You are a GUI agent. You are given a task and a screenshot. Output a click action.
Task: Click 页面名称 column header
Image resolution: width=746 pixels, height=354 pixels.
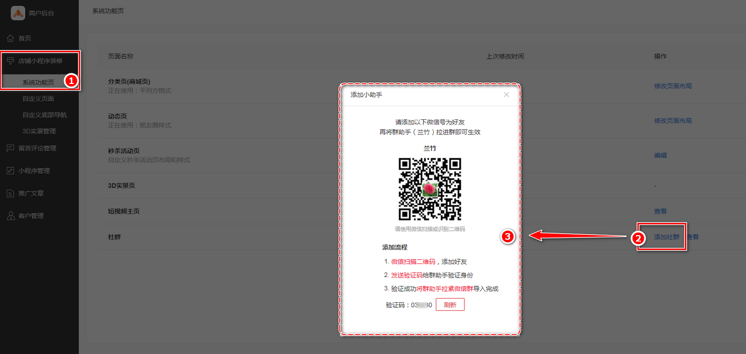[x=121, y=56]
